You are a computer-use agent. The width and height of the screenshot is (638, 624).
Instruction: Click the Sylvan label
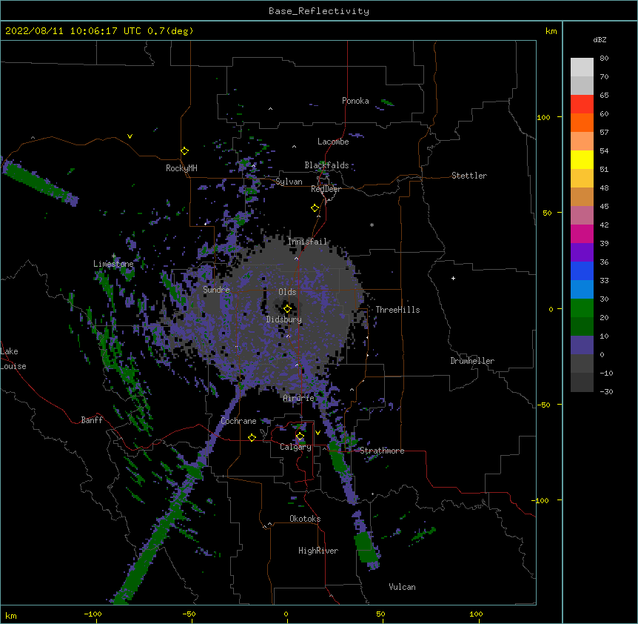(289, 182)
